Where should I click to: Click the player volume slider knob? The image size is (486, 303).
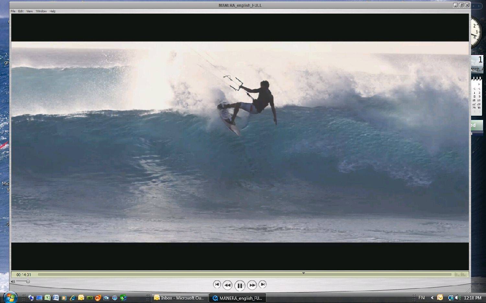28,282
